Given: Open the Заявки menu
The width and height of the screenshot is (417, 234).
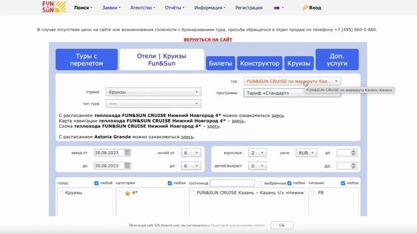Looking at the screenshot, I should (111, 8).
